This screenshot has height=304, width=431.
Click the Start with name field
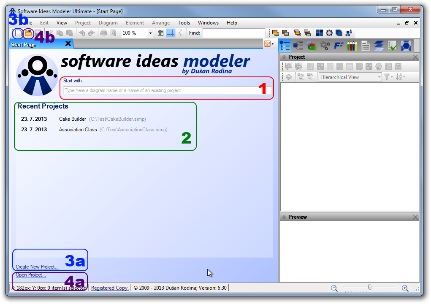click(x=168, y=90)
